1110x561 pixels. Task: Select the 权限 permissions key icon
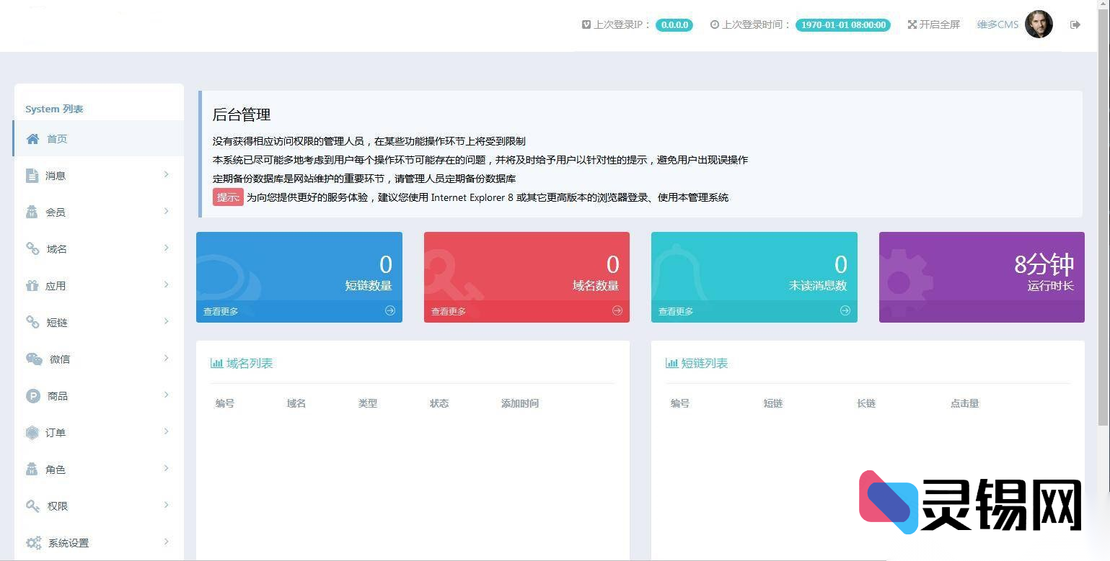click(x=32, y=506)
